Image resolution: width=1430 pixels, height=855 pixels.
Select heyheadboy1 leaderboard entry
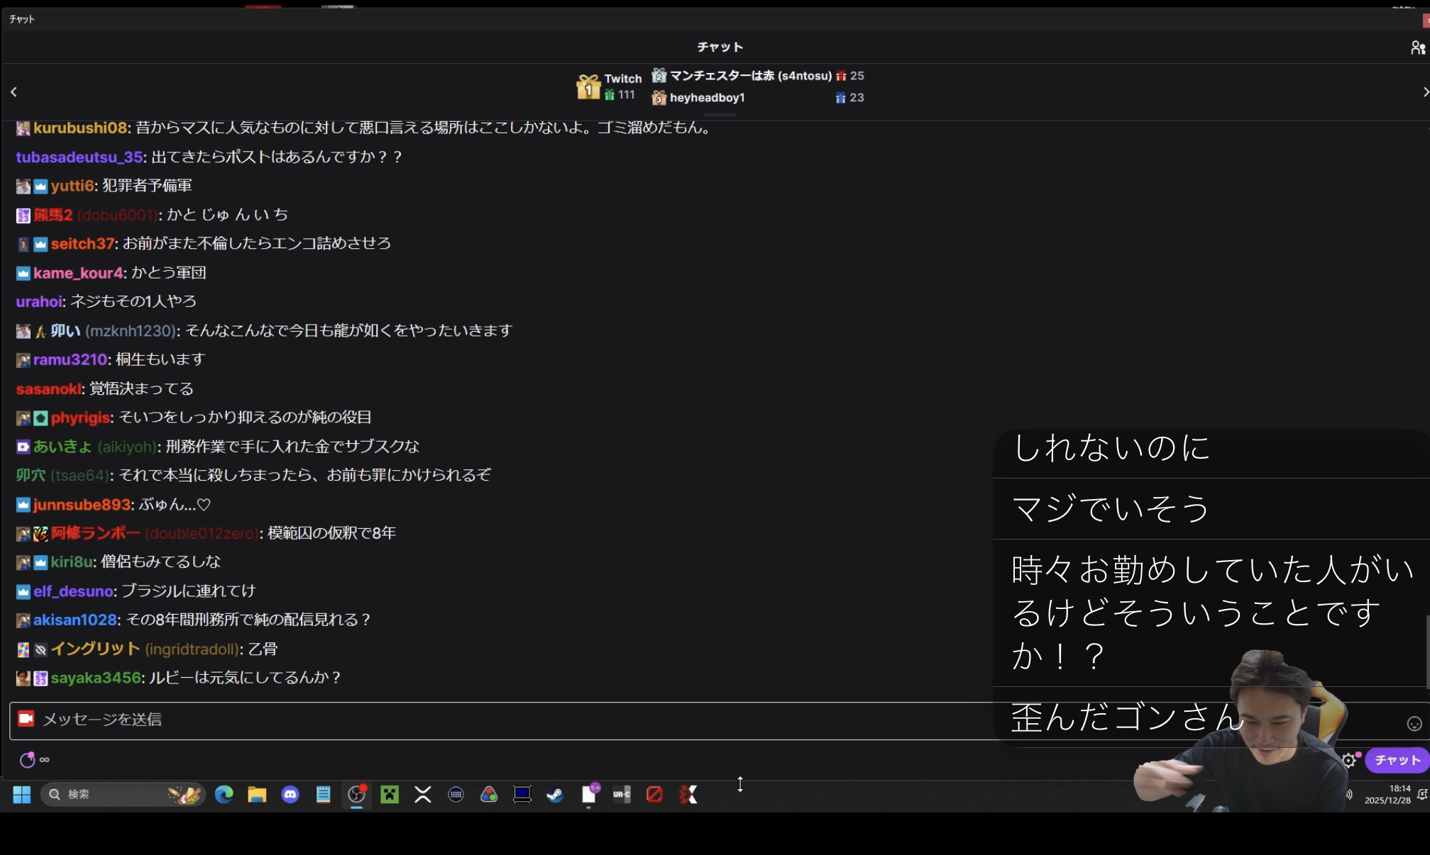[707, 98]
